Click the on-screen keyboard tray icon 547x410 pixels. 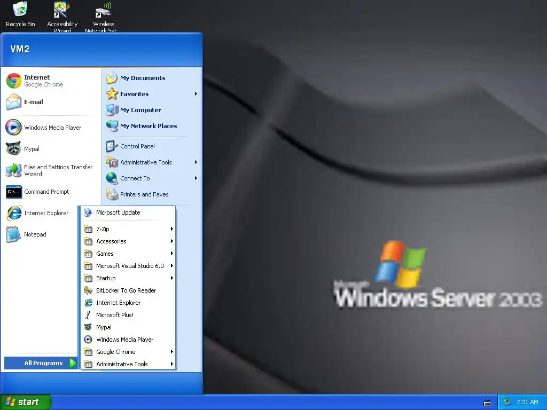[487, 403]
